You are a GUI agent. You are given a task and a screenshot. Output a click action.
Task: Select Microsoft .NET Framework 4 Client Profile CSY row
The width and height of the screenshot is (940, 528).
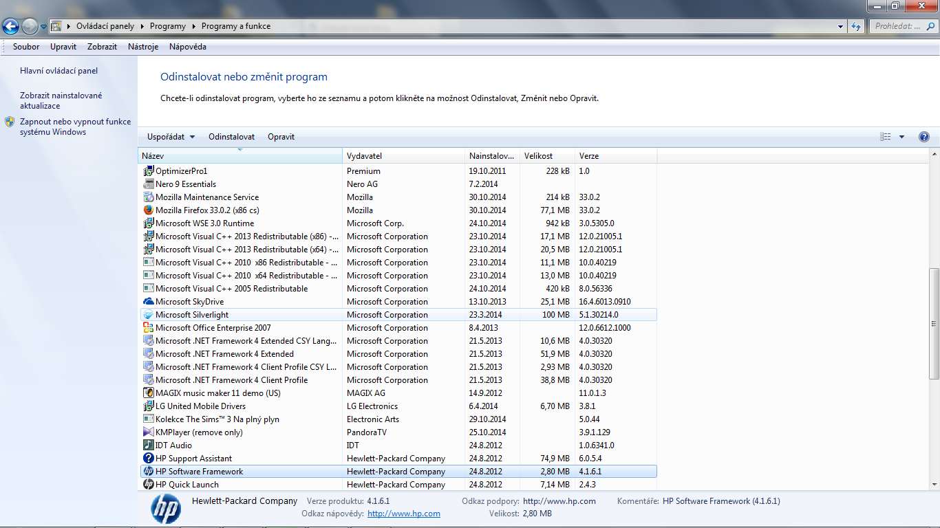pyautogui.click(x=398, y=367)
